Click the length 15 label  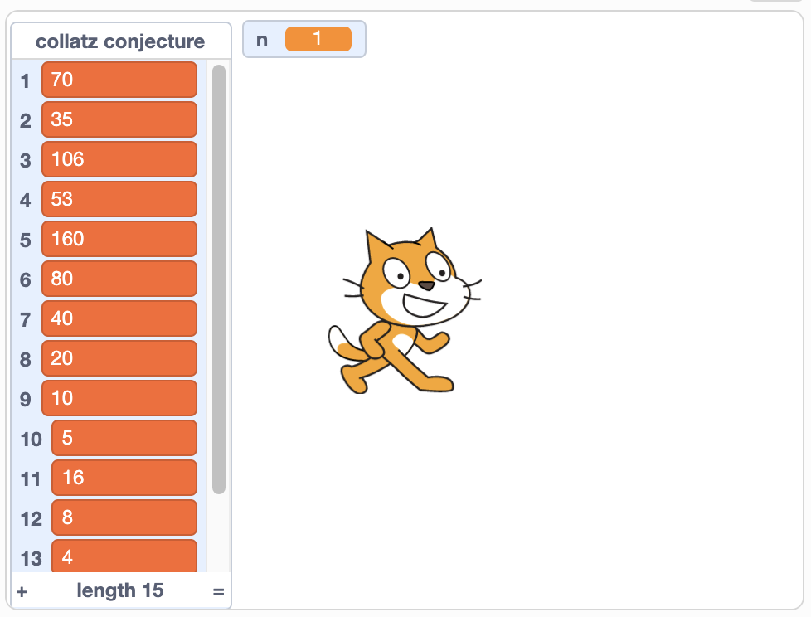click(120, 590)
